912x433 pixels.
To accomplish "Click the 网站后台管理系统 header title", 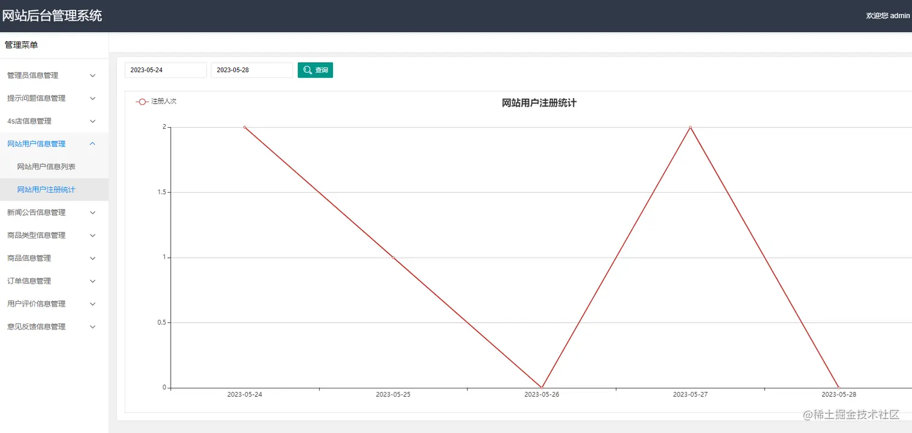I will [x=52, y=16].
